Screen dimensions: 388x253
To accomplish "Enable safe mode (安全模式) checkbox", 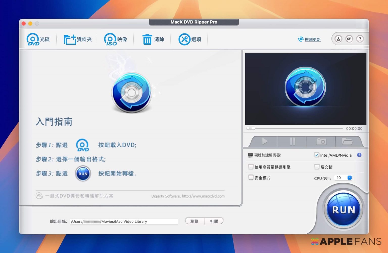I will (251, 178).
